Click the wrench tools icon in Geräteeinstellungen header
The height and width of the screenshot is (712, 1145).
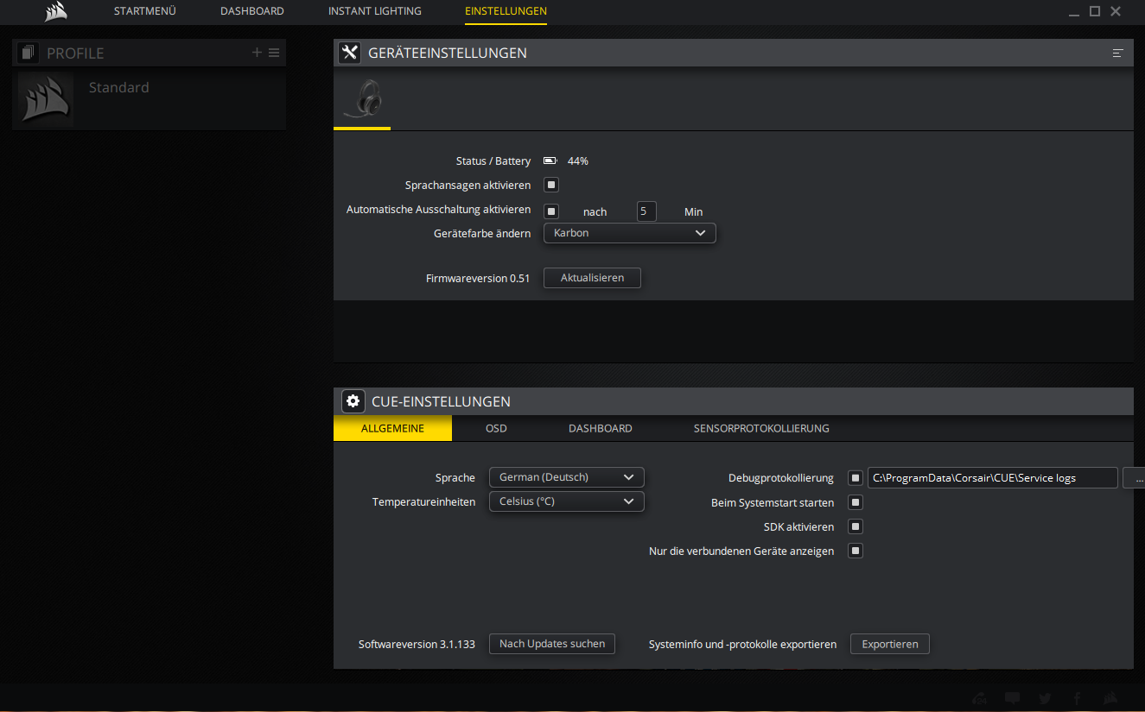tap(349, 53)
